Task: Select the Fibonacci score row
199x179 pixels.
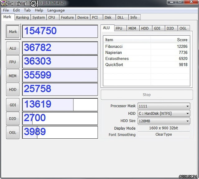Action: point(146,47)
